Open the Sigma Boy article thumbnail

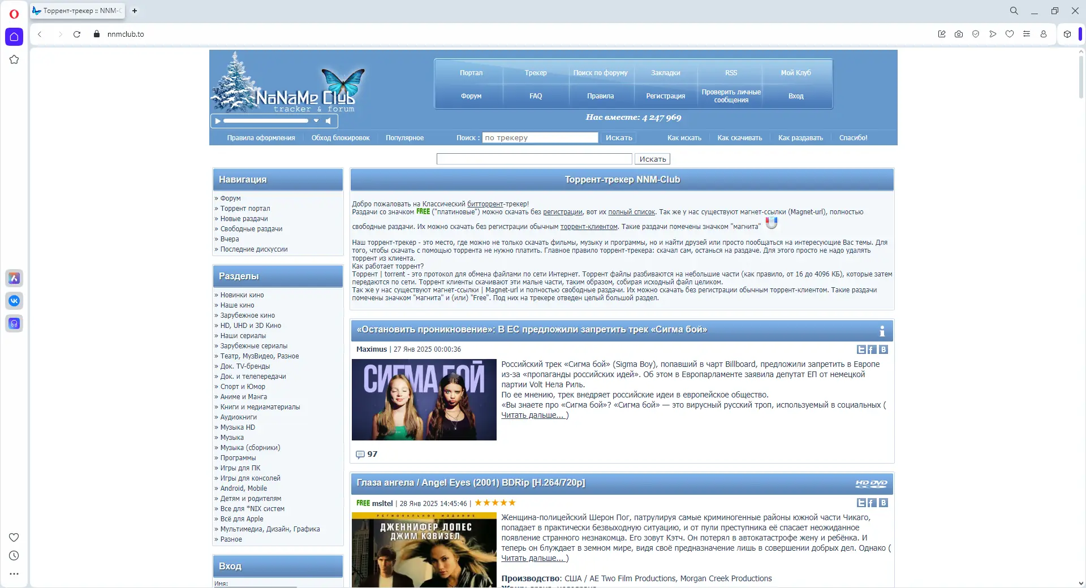pos(424,400)
